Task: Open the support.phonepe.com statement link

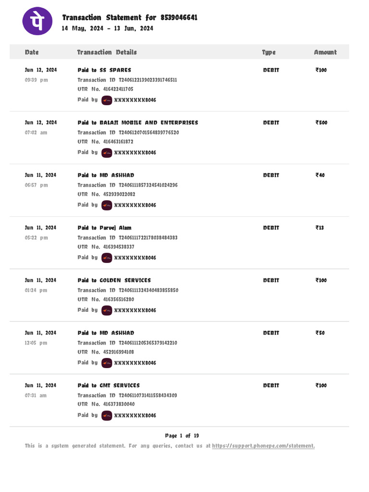Action: (x=263, y=446)
